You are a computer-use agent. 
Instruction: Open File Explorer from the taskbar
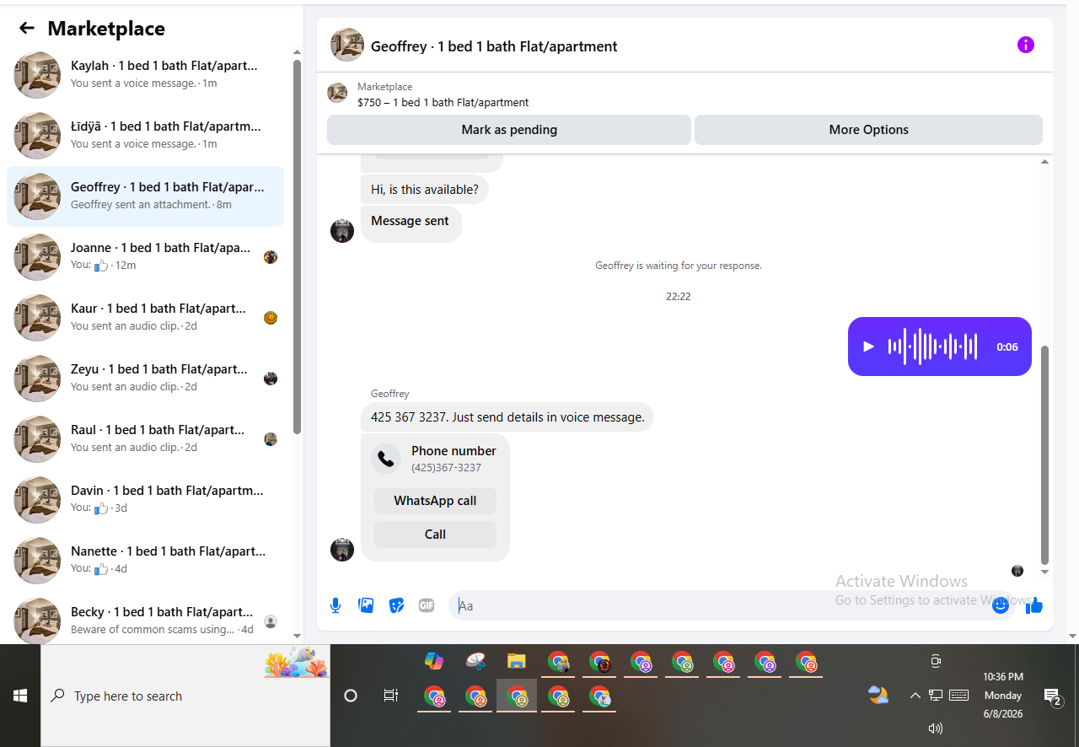[516, 662]
